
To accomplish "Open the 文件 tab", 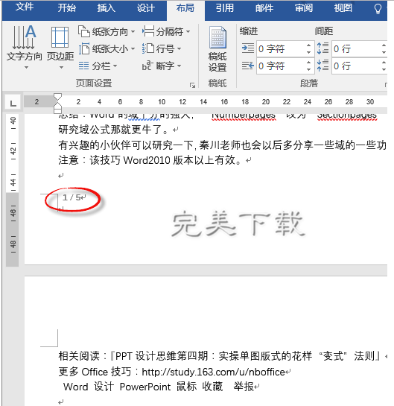I will click(25, 7).
